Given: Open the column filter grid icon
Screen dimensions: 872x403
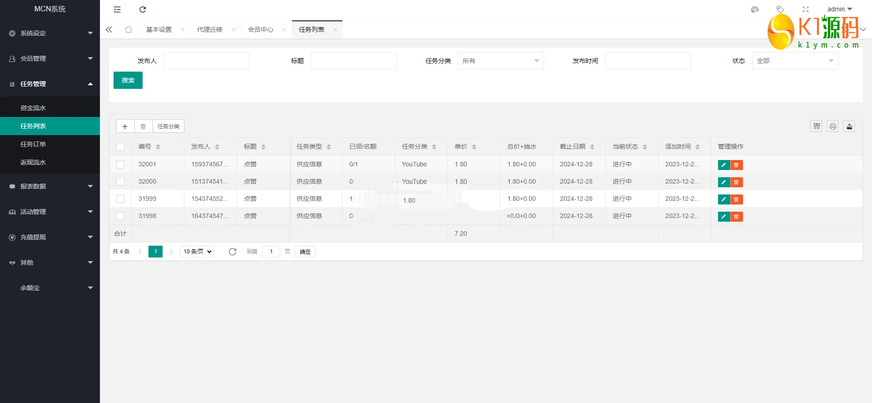Looking at the screenshot, I should click(817, 126).
